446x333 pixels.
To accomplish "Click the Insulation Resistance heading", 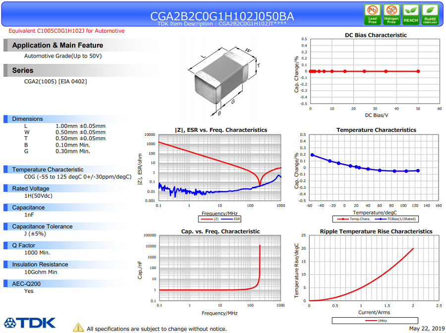I will coord(40,265).
